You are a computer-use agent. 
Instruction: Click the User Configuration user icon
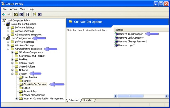8,38
